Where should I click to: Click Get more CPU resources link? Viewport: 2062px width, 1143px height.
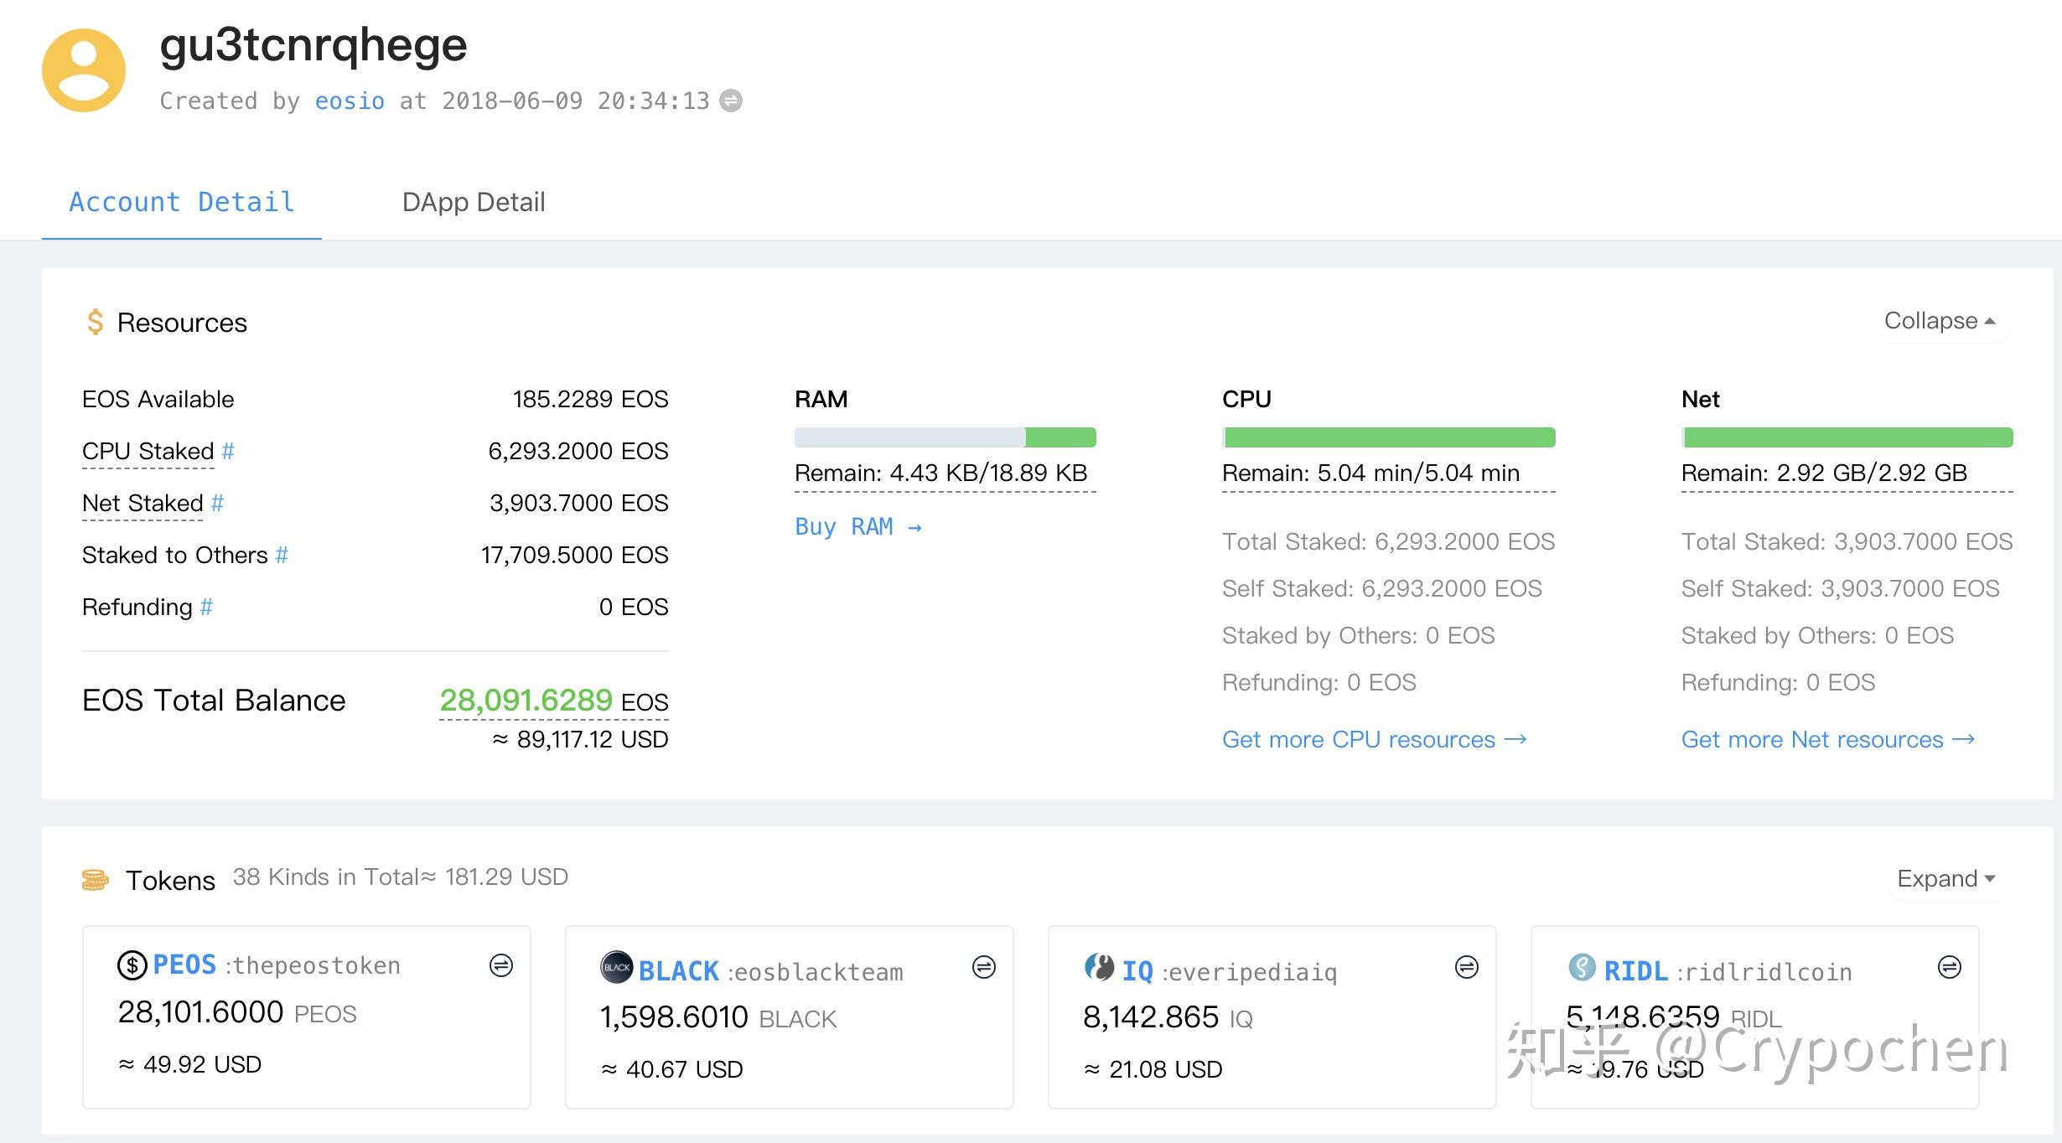click(1375, 739)
